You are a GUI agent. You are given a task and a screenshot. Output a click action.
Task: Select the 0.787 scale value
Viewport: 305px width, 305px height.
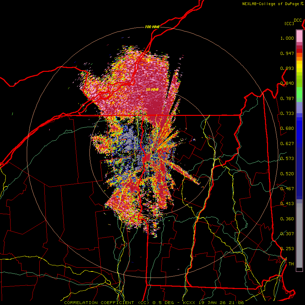287,98
